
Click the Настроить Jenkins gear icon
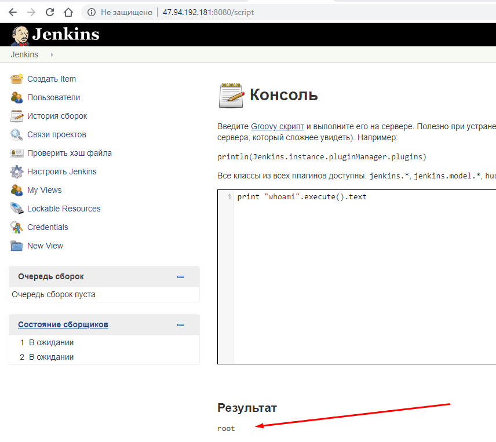pyautogui.click(x=16, y=171)
